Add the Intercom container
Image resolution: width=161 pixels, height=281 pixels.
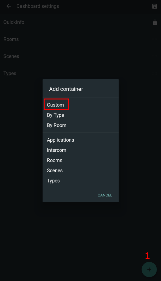click(x=57, y=150)
